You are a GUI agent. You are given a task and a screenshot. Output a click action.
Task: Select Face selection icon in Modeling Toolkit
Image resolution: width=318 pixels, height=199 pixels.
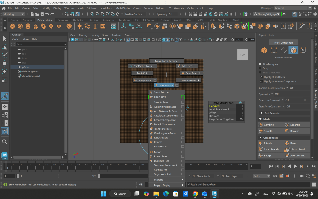pos(293,50)
